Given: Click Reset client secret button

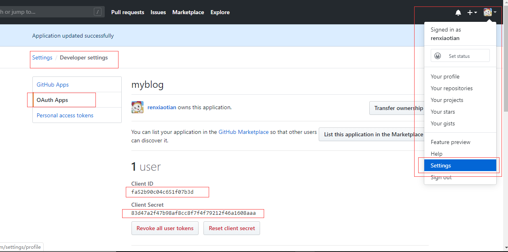Looking at the screenshot, I should pyautogui.click(x=232, y=228).
